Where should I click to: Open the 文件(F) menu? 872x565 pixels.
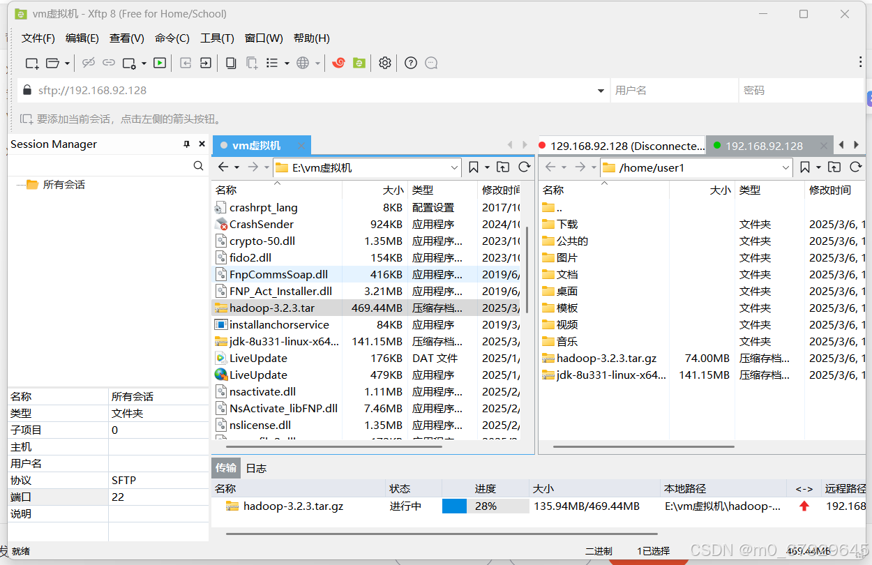tap(38, 38)
